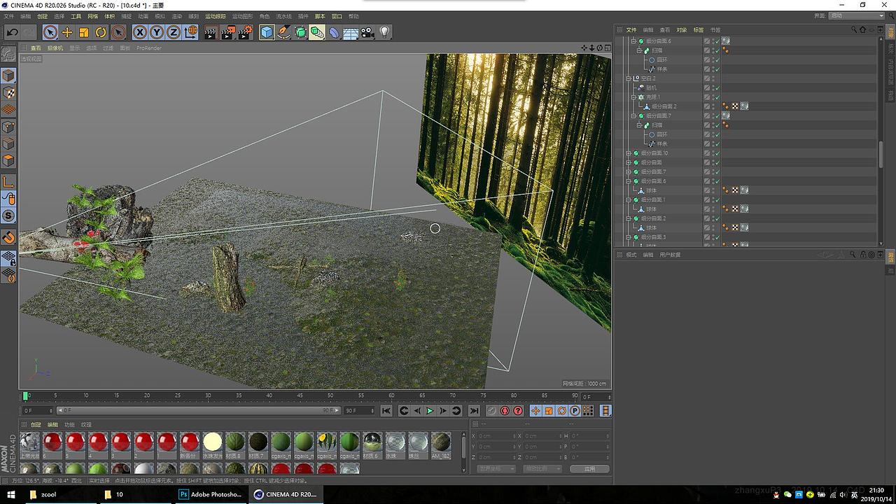Select the Move tool in top toolbar
The width and height of the screenshot is (896, 504).
click(67, 32)
